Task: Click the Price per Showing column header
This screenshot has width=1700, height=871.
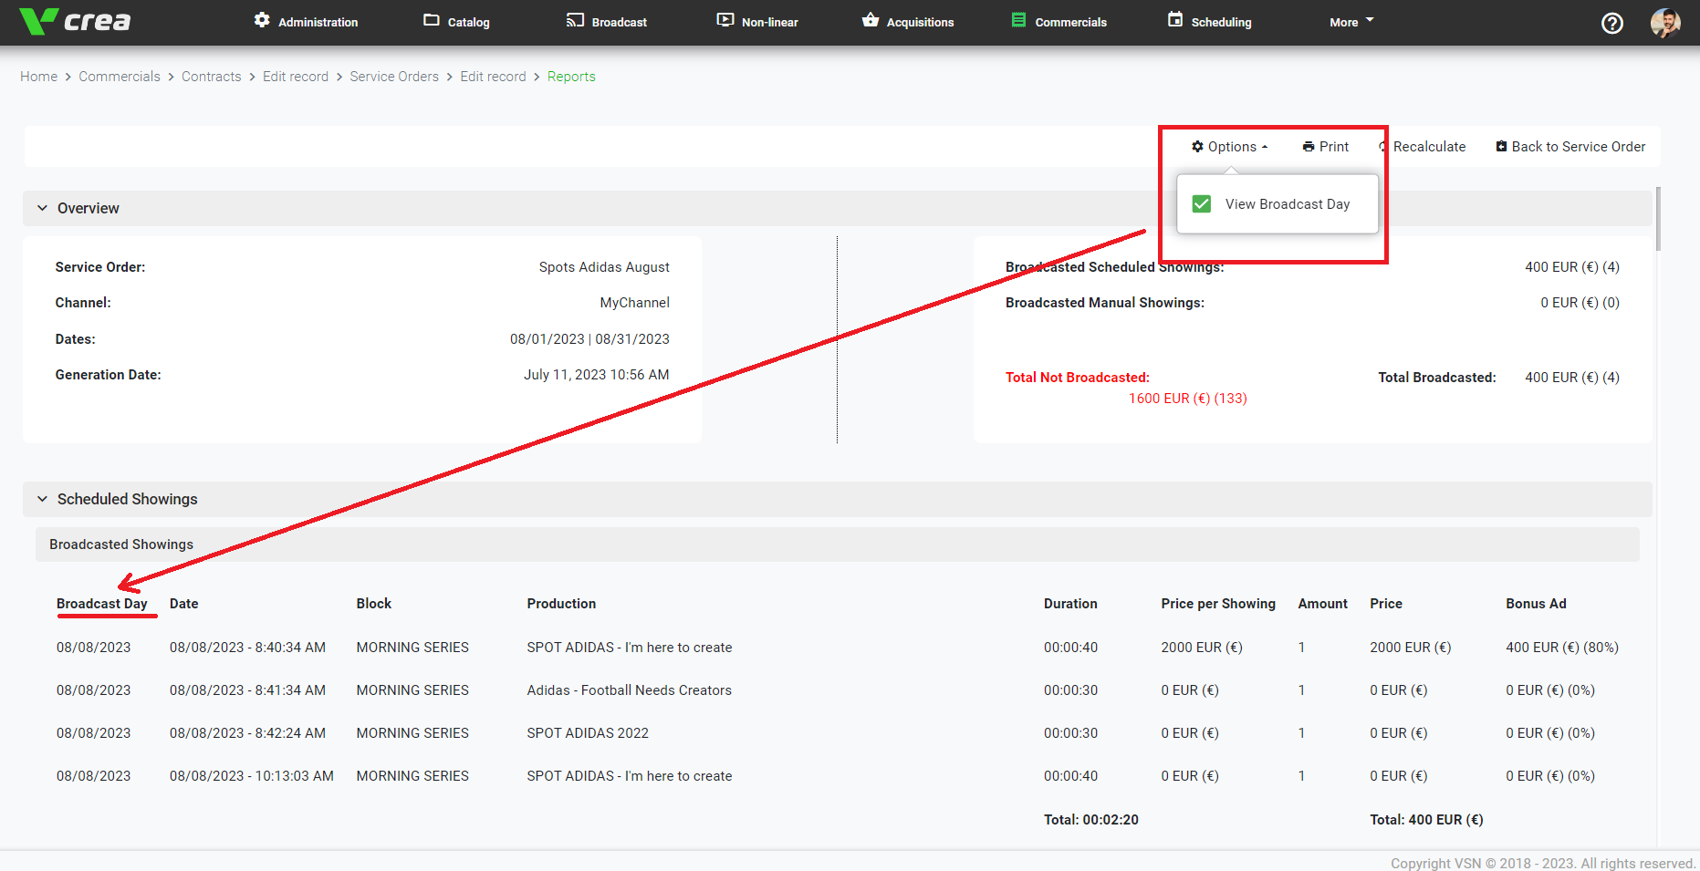Action: tap(1218, 604)
